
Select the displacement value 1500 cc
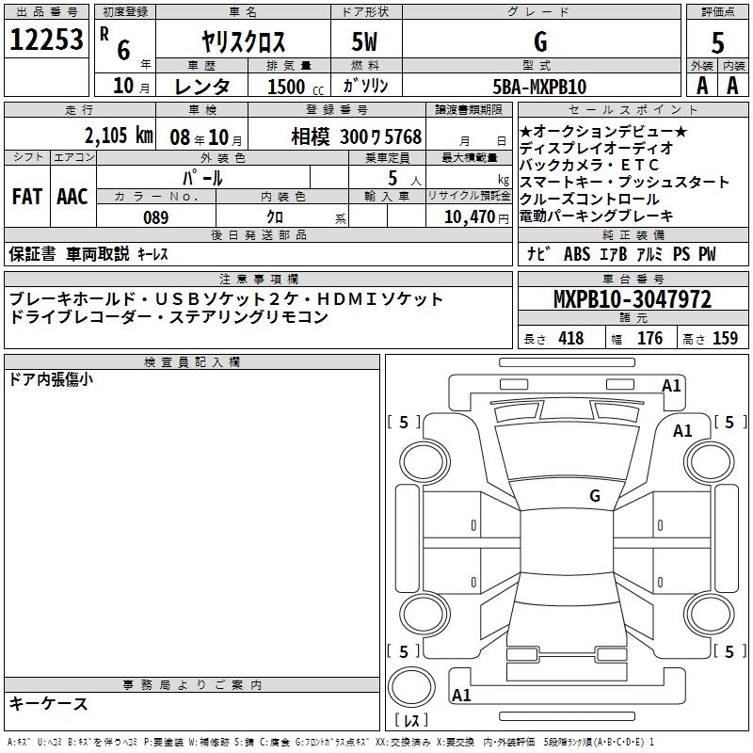click(296, 87)
